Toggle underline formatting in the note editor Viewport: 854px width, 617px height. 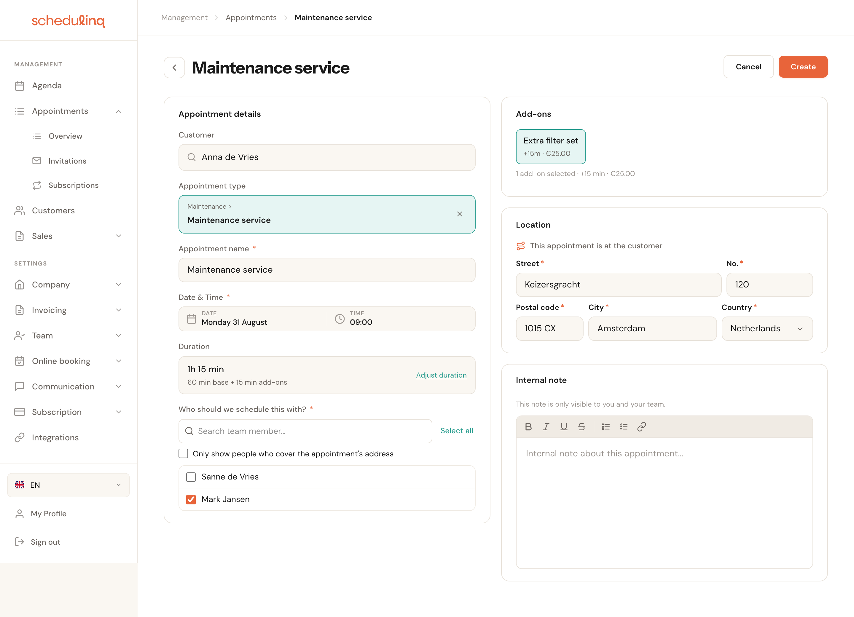564,427
